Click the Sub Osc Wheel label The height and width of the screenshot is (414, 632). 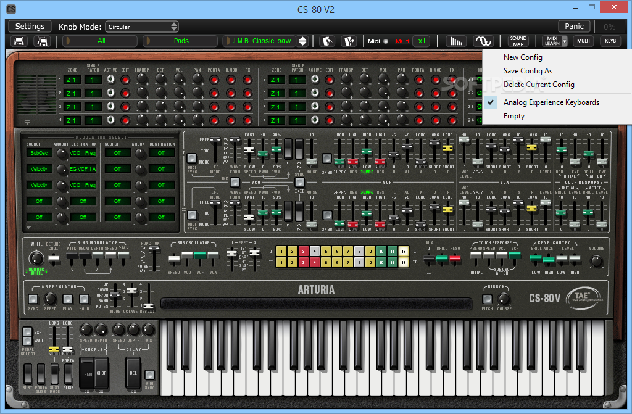click(36, 271)
